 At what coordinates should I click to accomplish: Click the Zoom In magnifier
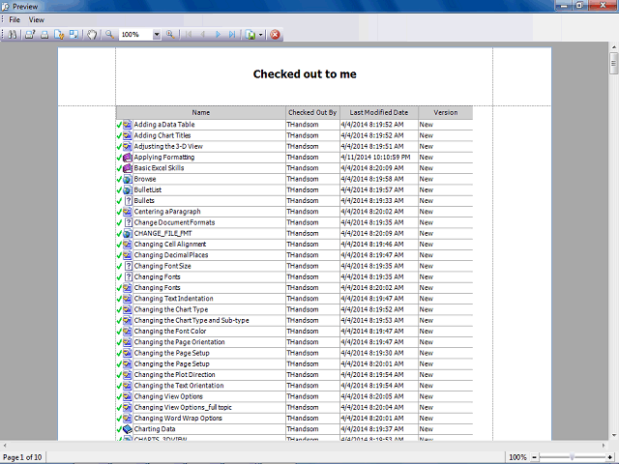(x=170, y=35)
